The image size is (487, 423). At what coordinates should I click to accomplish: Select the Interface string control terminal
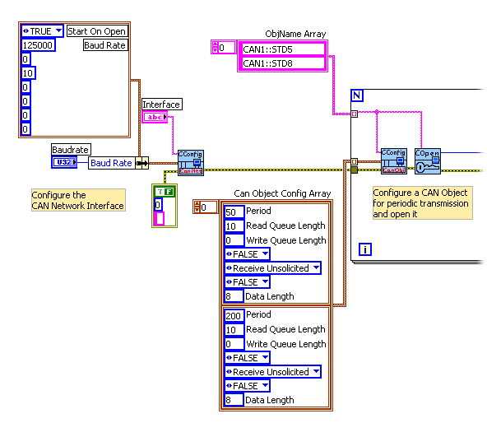pyautogui.click(x=155, y=117)
